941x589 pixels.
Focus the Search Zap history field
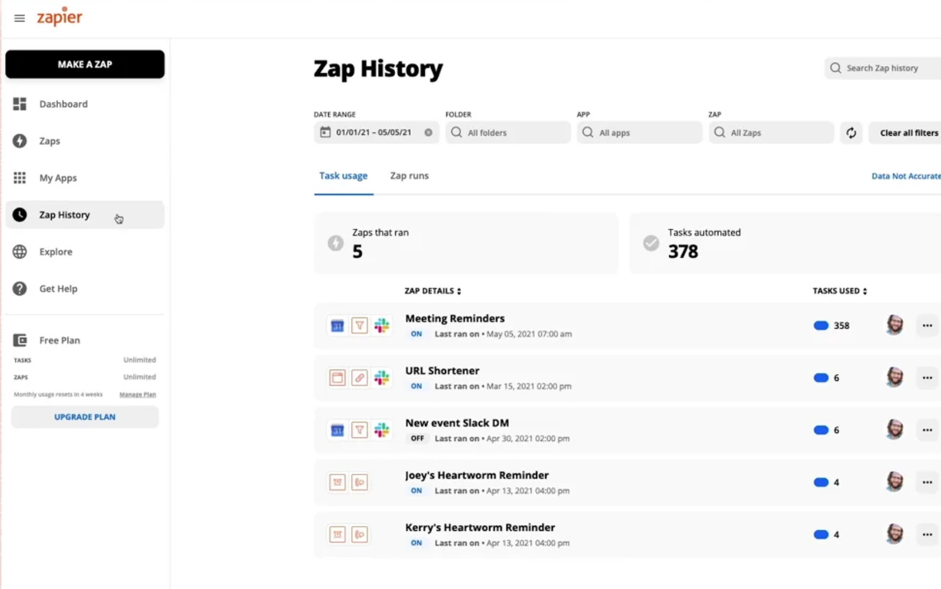[883, 68]
